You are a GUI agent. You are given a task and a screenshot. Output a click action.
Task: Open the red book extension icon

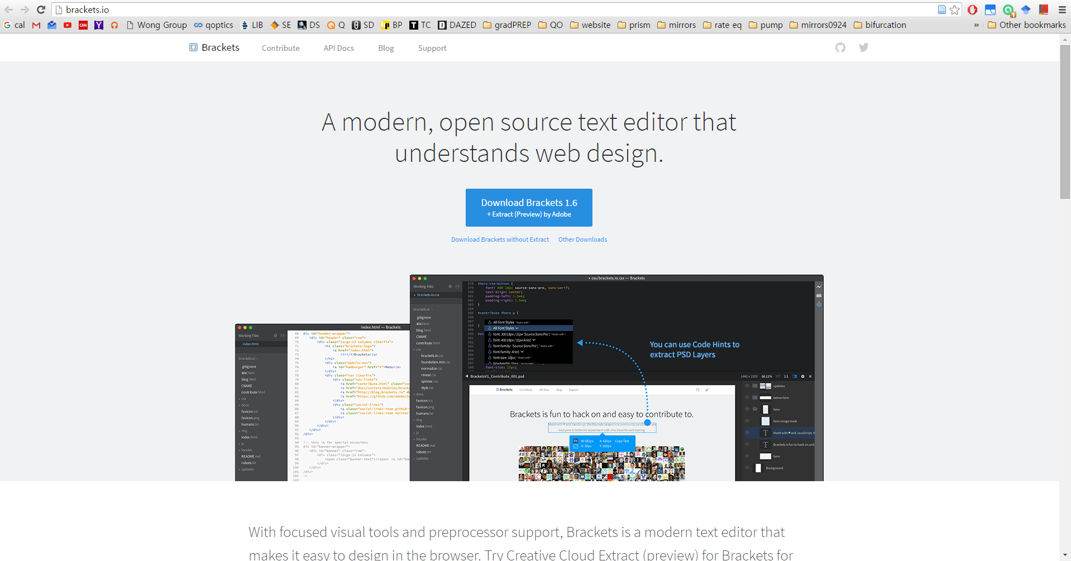[1044, 9]
